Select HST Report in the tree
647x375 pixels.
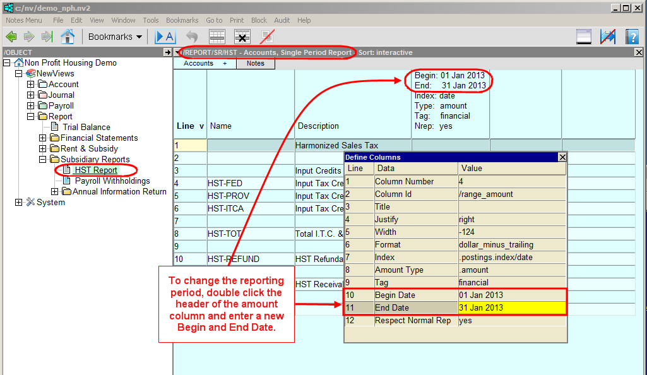(96, 170)
